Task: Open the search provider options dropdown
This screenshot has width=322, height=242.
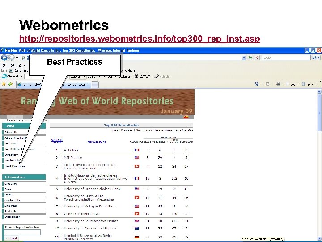Action: click(x=318, y=58)
